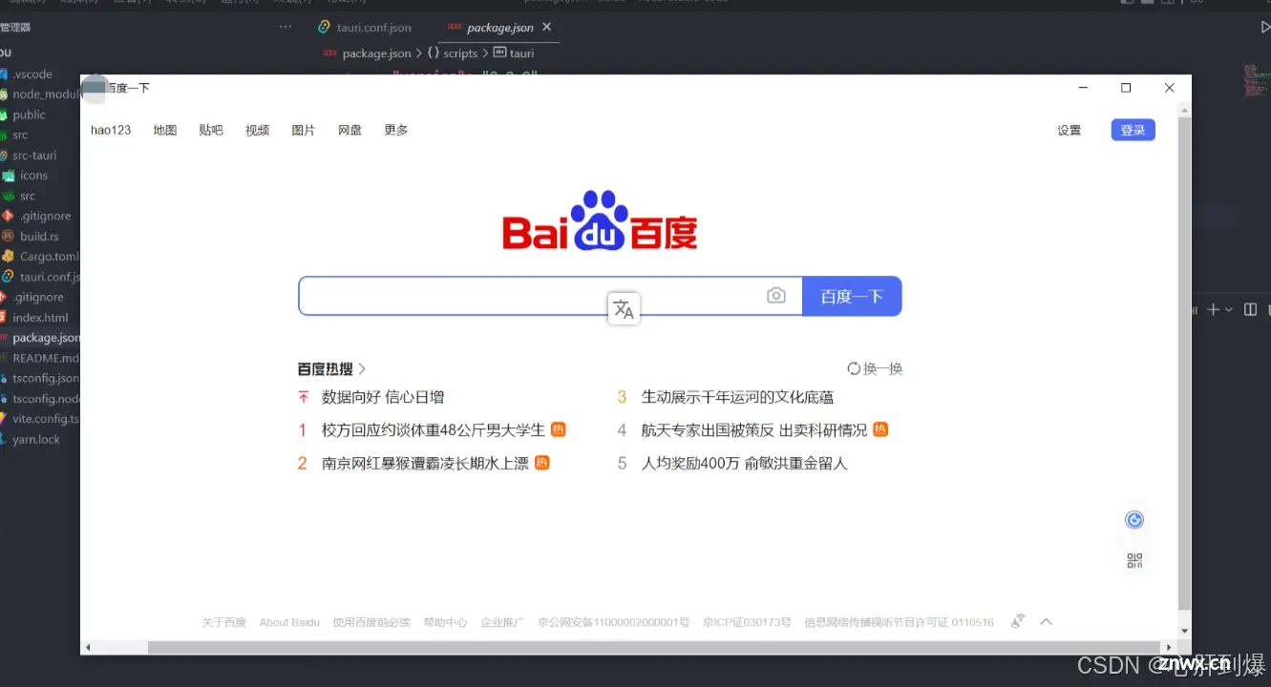Click the run triangle icon in VS Code's top right
This screenshot has width=1271, height=687.
click(1265, 28)
